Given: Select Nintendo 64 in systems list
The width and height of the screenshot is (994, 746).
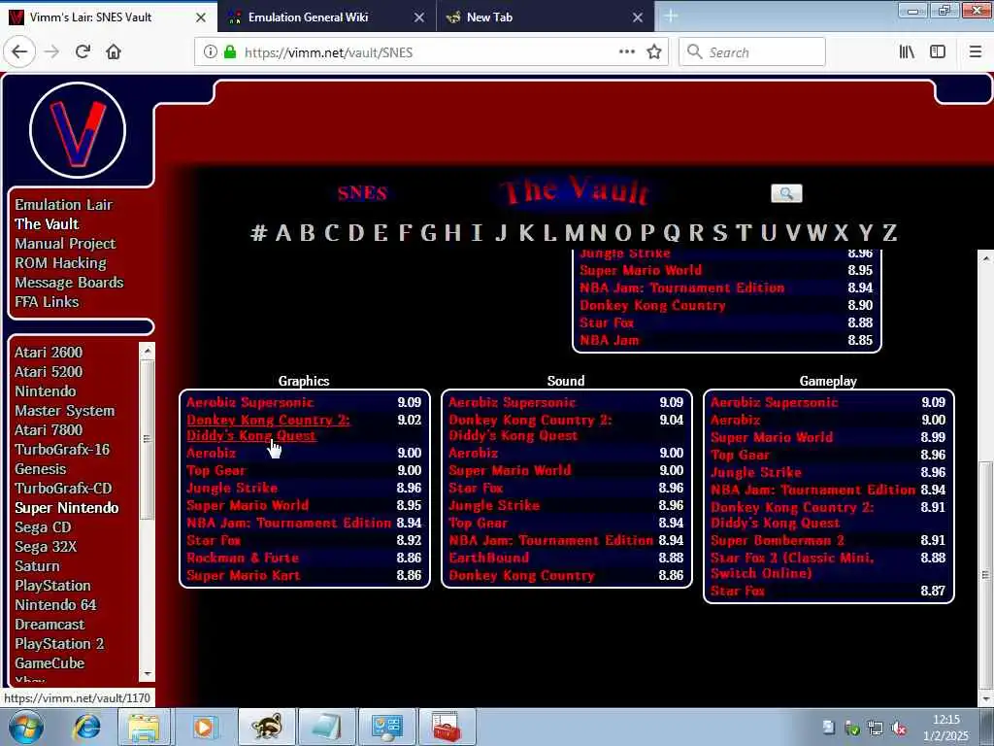Looking at the screenshot, I should [x=55, y=605].
